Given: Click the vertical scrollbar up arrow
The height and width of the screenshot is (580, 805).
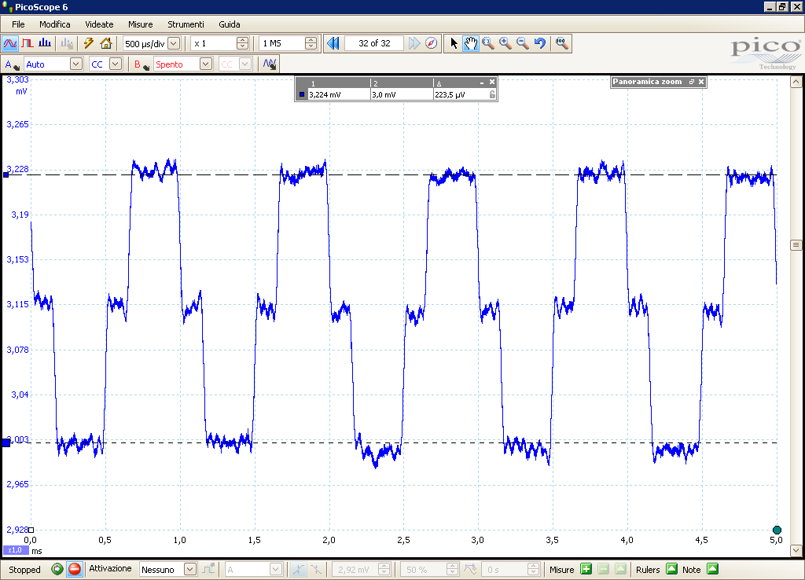Looking at the screenshot, I should click(796, 82).
